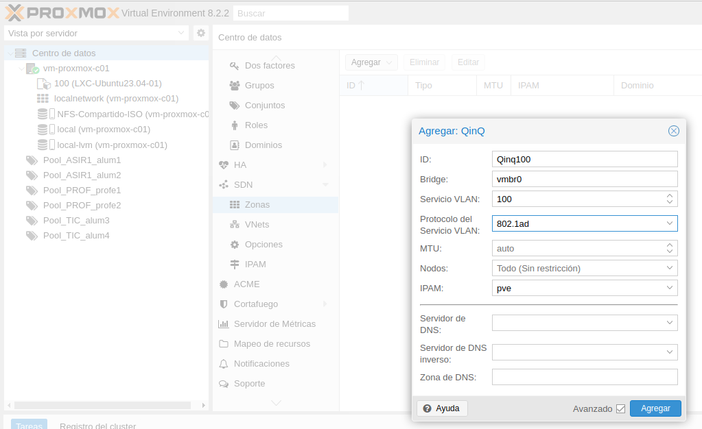Click Pool_TIC_alum4 tag icon
Image resolution: width=702 pixels, height=429 pixels.
click(x=32, y=236)
